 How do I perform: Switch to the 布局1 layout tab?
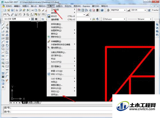click(x=30, y=103)
